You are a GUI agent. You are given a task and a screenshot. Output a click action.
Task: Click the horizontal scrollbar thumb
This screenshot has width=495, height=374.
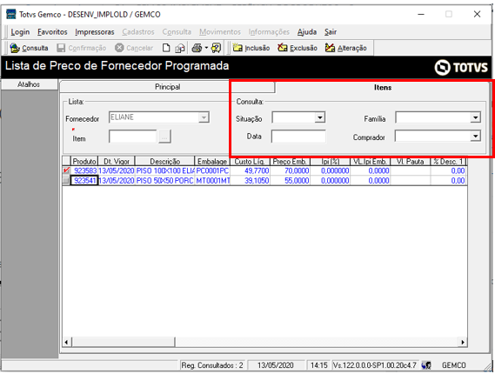click(x=124, y=342)
